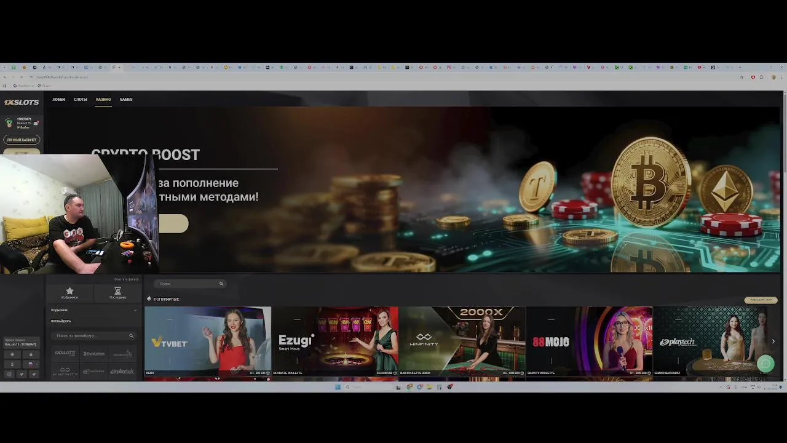Open Последние recent hourglass filter
Screen dimensions: 787x443
[x=117, y=293]
